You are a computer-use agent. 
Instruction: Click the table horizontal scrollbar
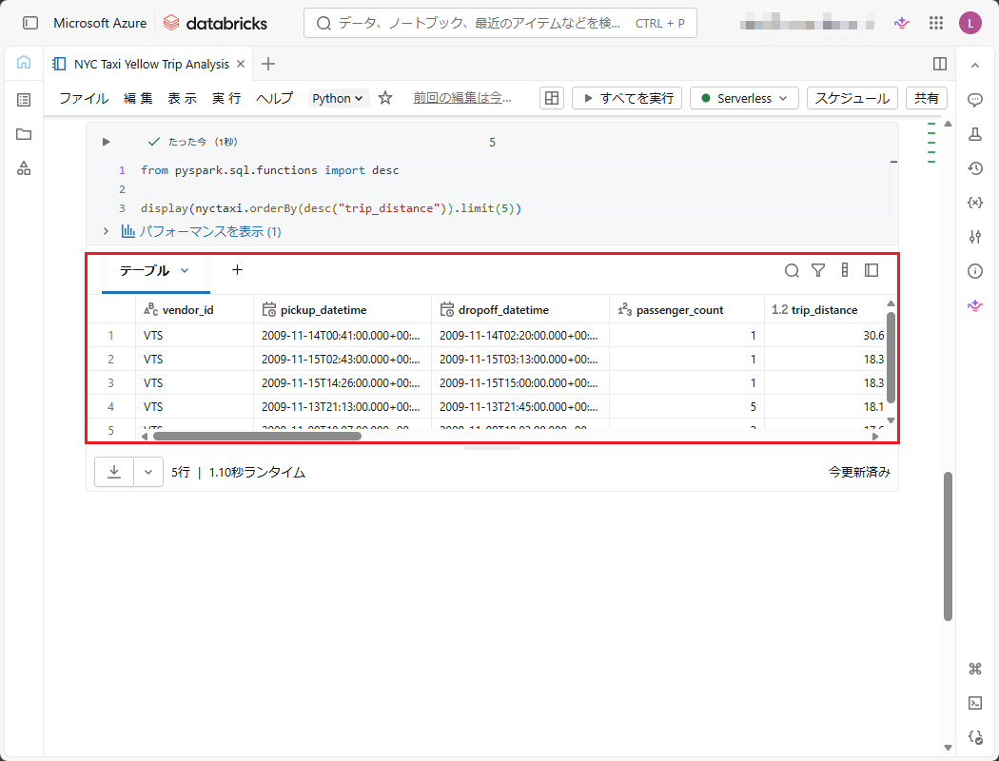(257, 437)
